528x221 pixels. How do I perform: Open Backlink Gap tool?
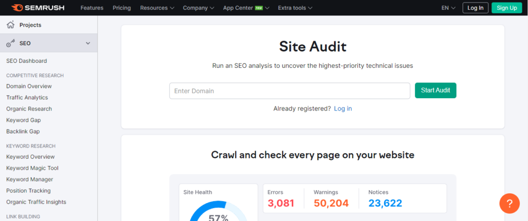[x=23, y=132]
